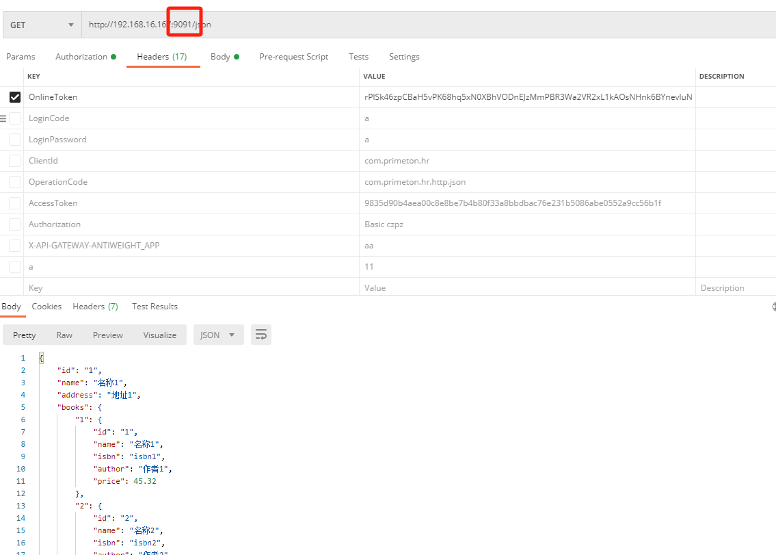Open the Test Results tab
The width and height of the screenshot is (776, 555).
tap(155, 307)
